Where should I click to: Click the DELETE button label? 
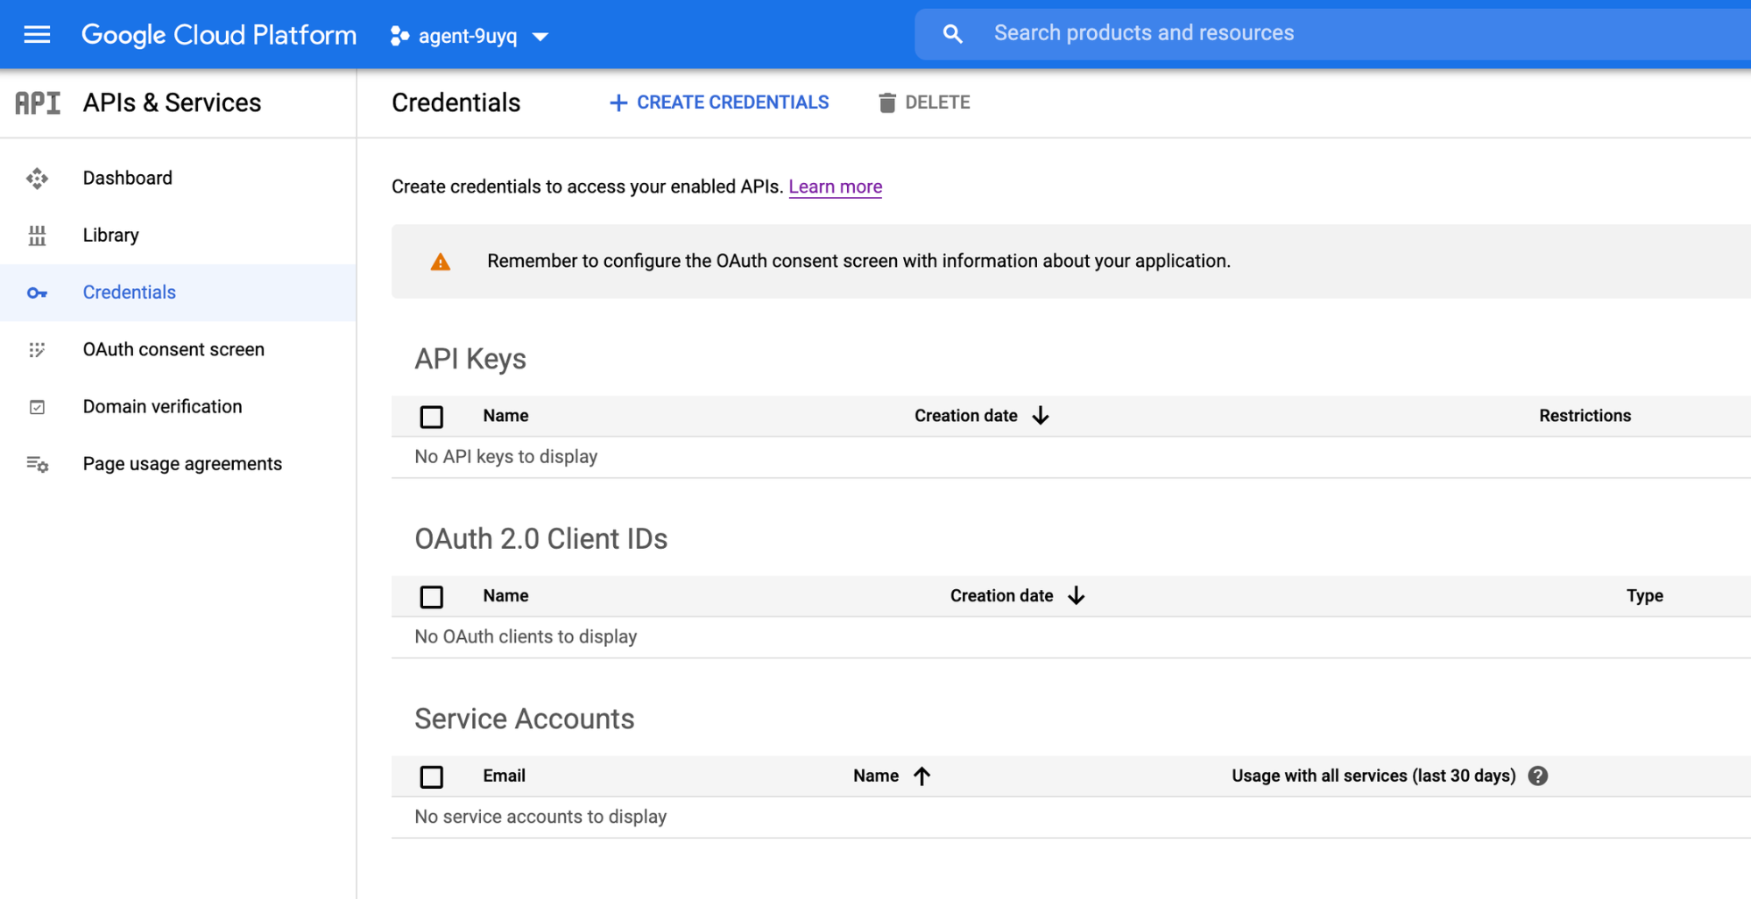[x=937, y=102]
